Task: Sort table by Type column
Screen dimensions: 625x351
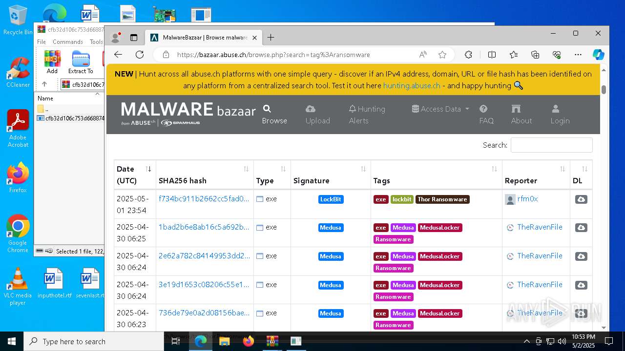Action: click(x=272, y=175)
